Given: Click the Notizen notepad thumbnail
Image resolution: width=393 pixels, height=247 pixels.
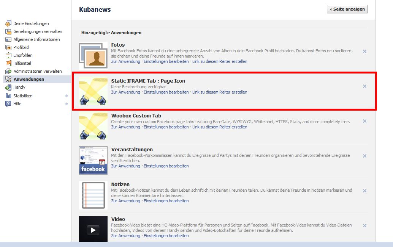Looking at the screenshot, I should coord(93,195).
